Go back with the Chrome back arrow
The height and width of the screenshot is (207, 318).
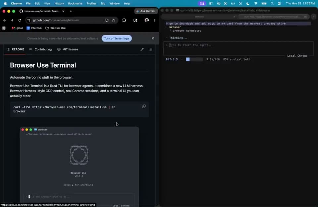(4, 20)
